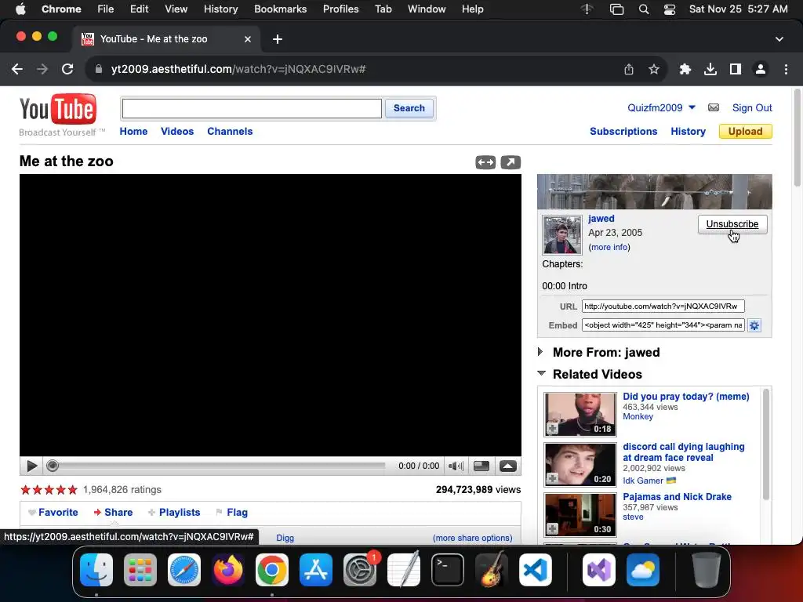Open Visual Studio Code from dock

tap(535, 570)
